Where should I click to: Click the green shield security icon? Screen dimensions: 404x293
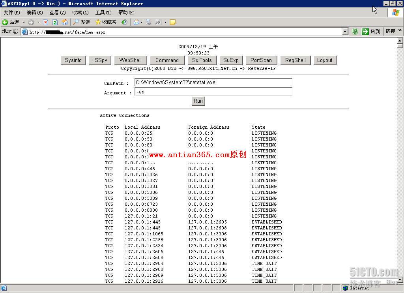point(355,32)
